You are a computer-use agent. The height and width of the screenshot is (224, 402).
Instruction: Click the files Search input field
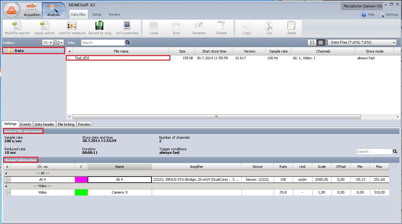pos(103,43)
